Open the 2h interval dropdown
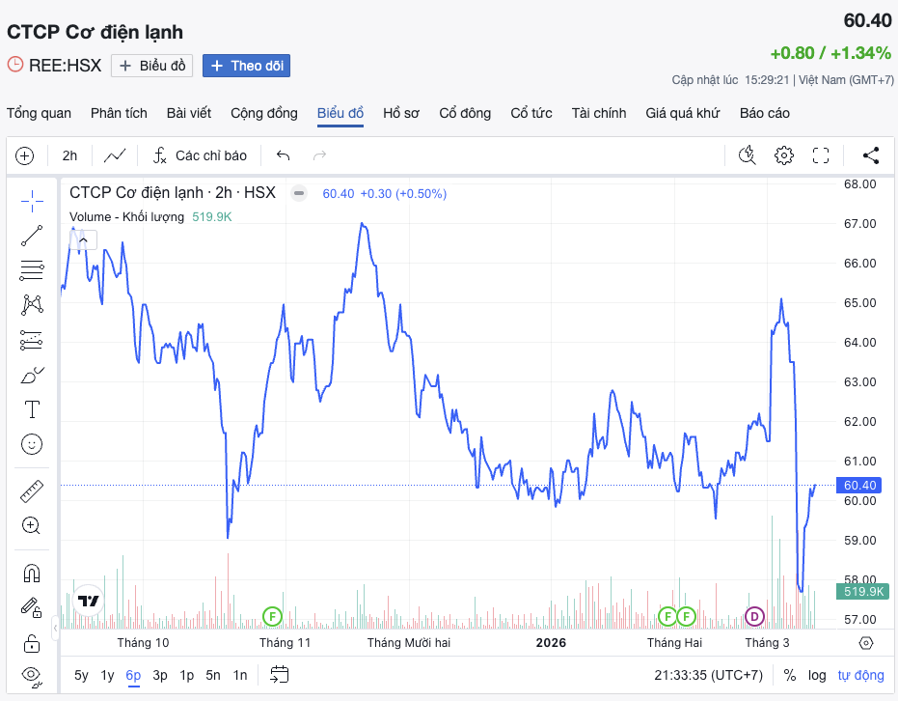898x701 pixels. [x=69, y=155]
